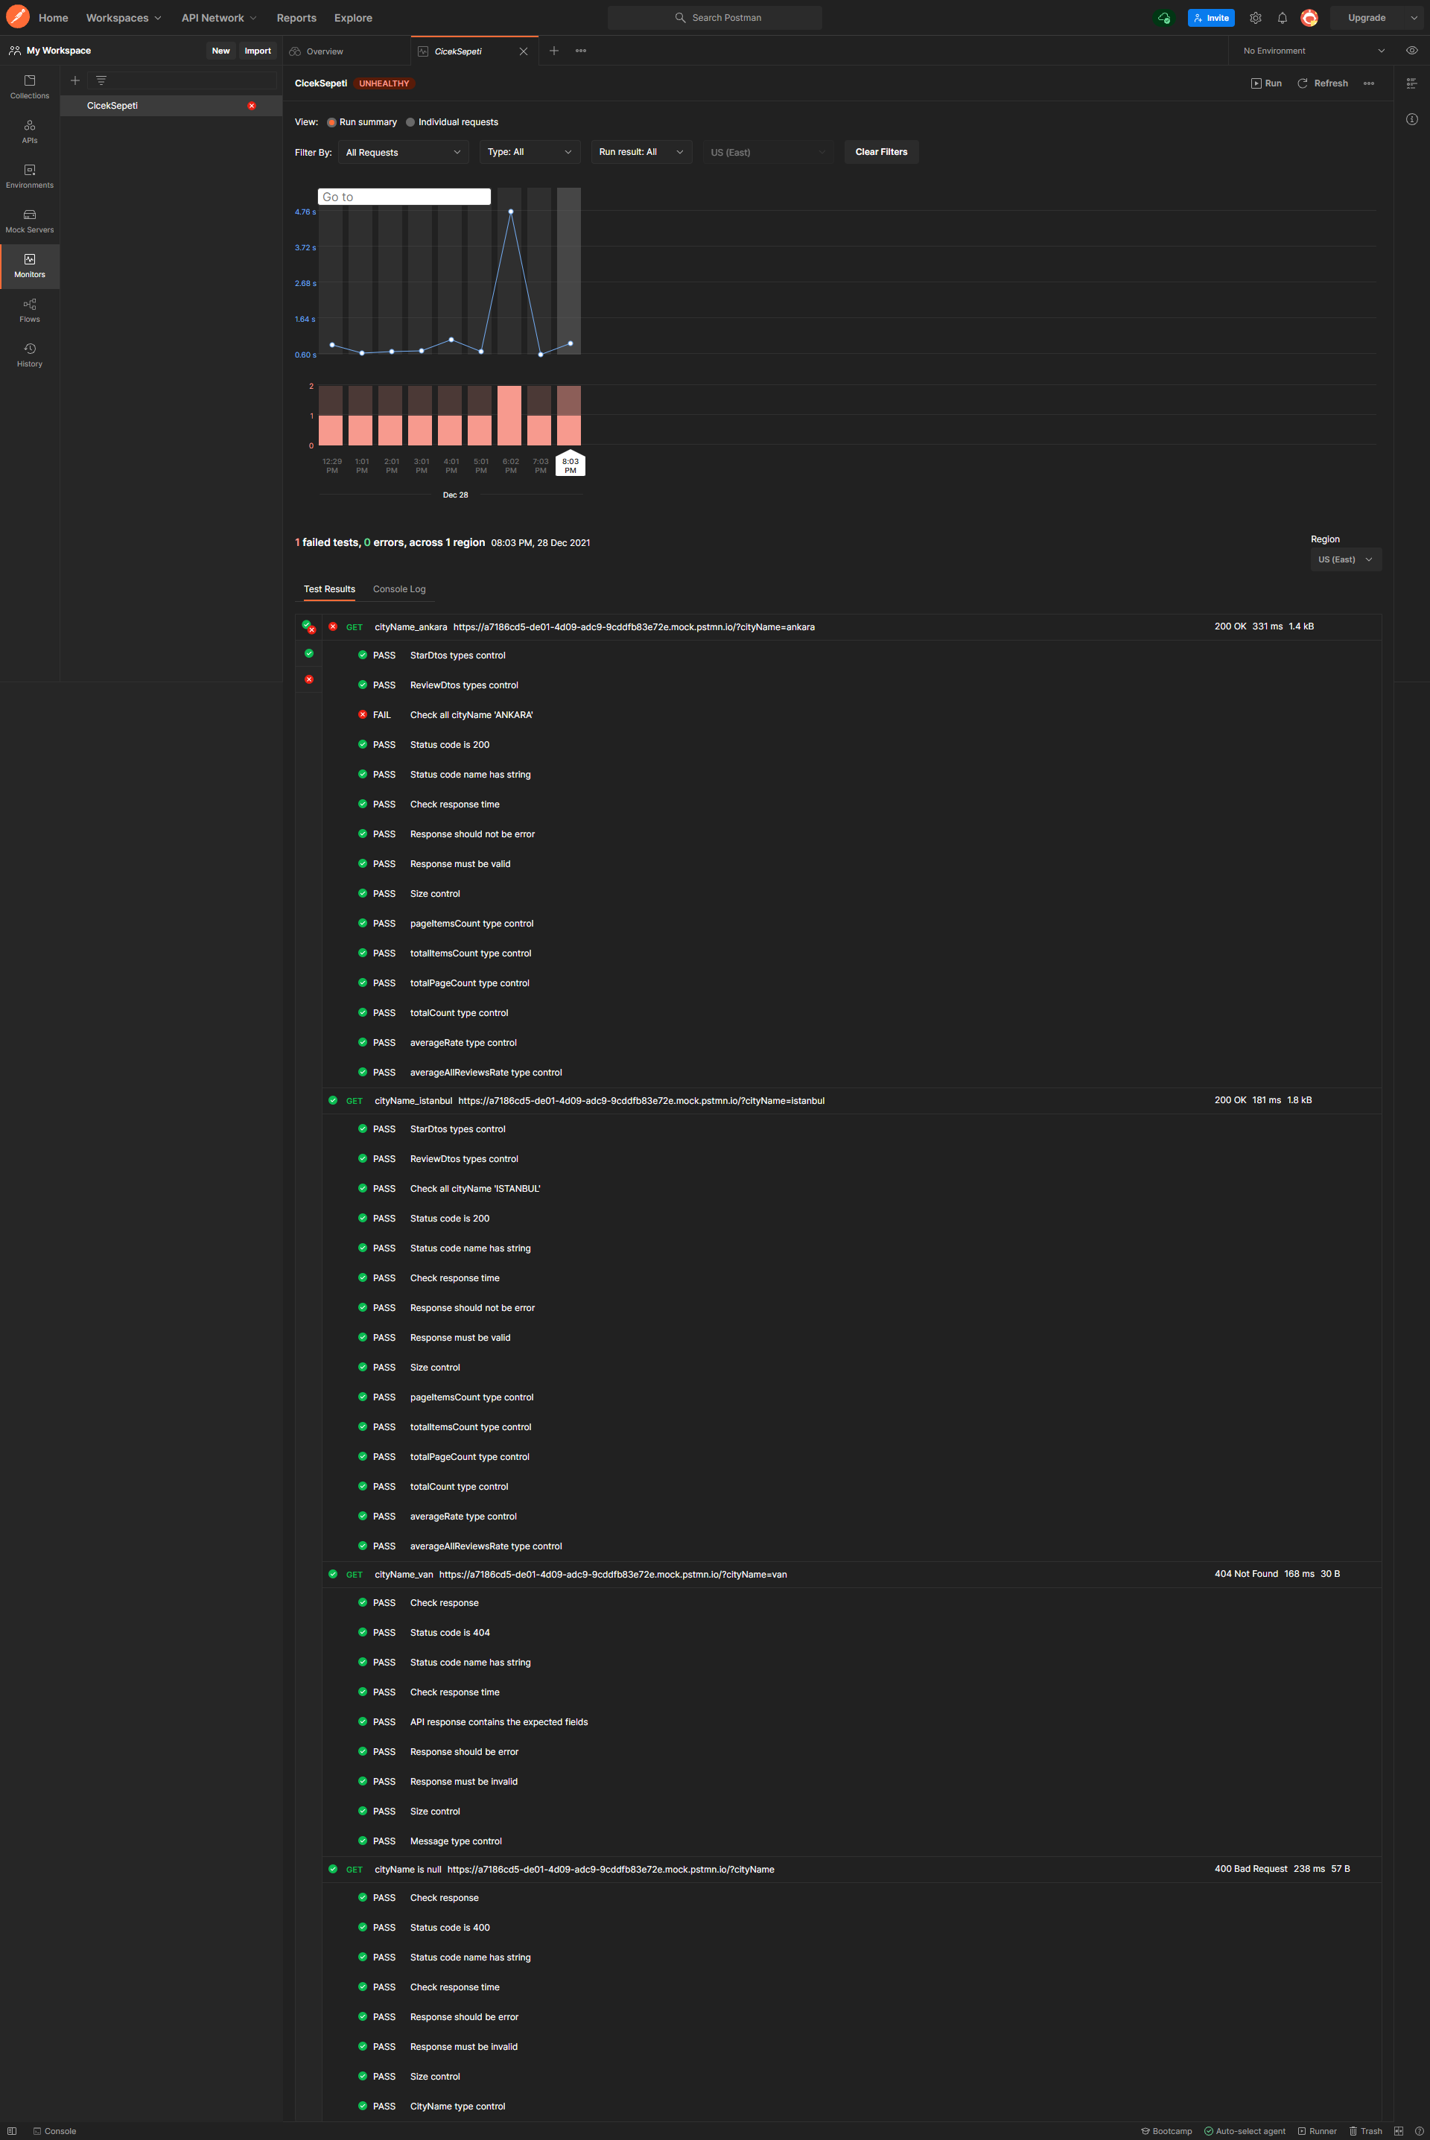The width and height of the screenshot is (1430, 2140).
Task: Click the Import button
Action: 257,50
